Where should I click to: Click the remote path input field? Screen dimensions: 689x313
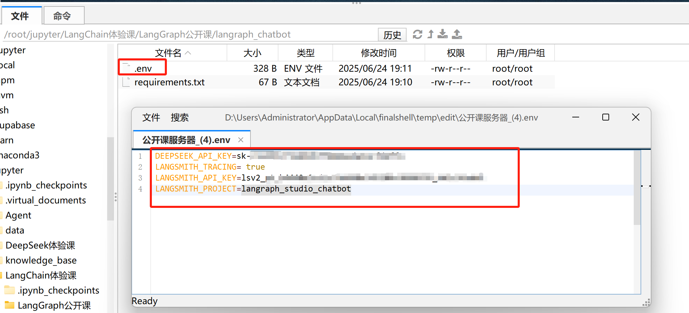pyautogui.click(x=189, y=34)
